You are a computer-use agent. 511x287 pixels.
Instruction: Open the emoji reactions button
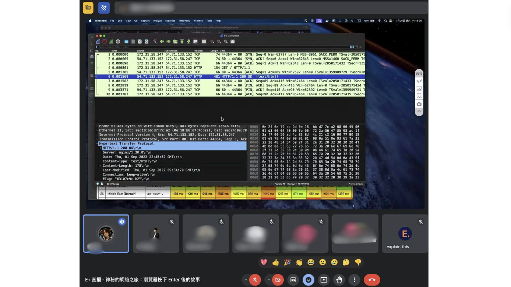(x=309, y=280)
